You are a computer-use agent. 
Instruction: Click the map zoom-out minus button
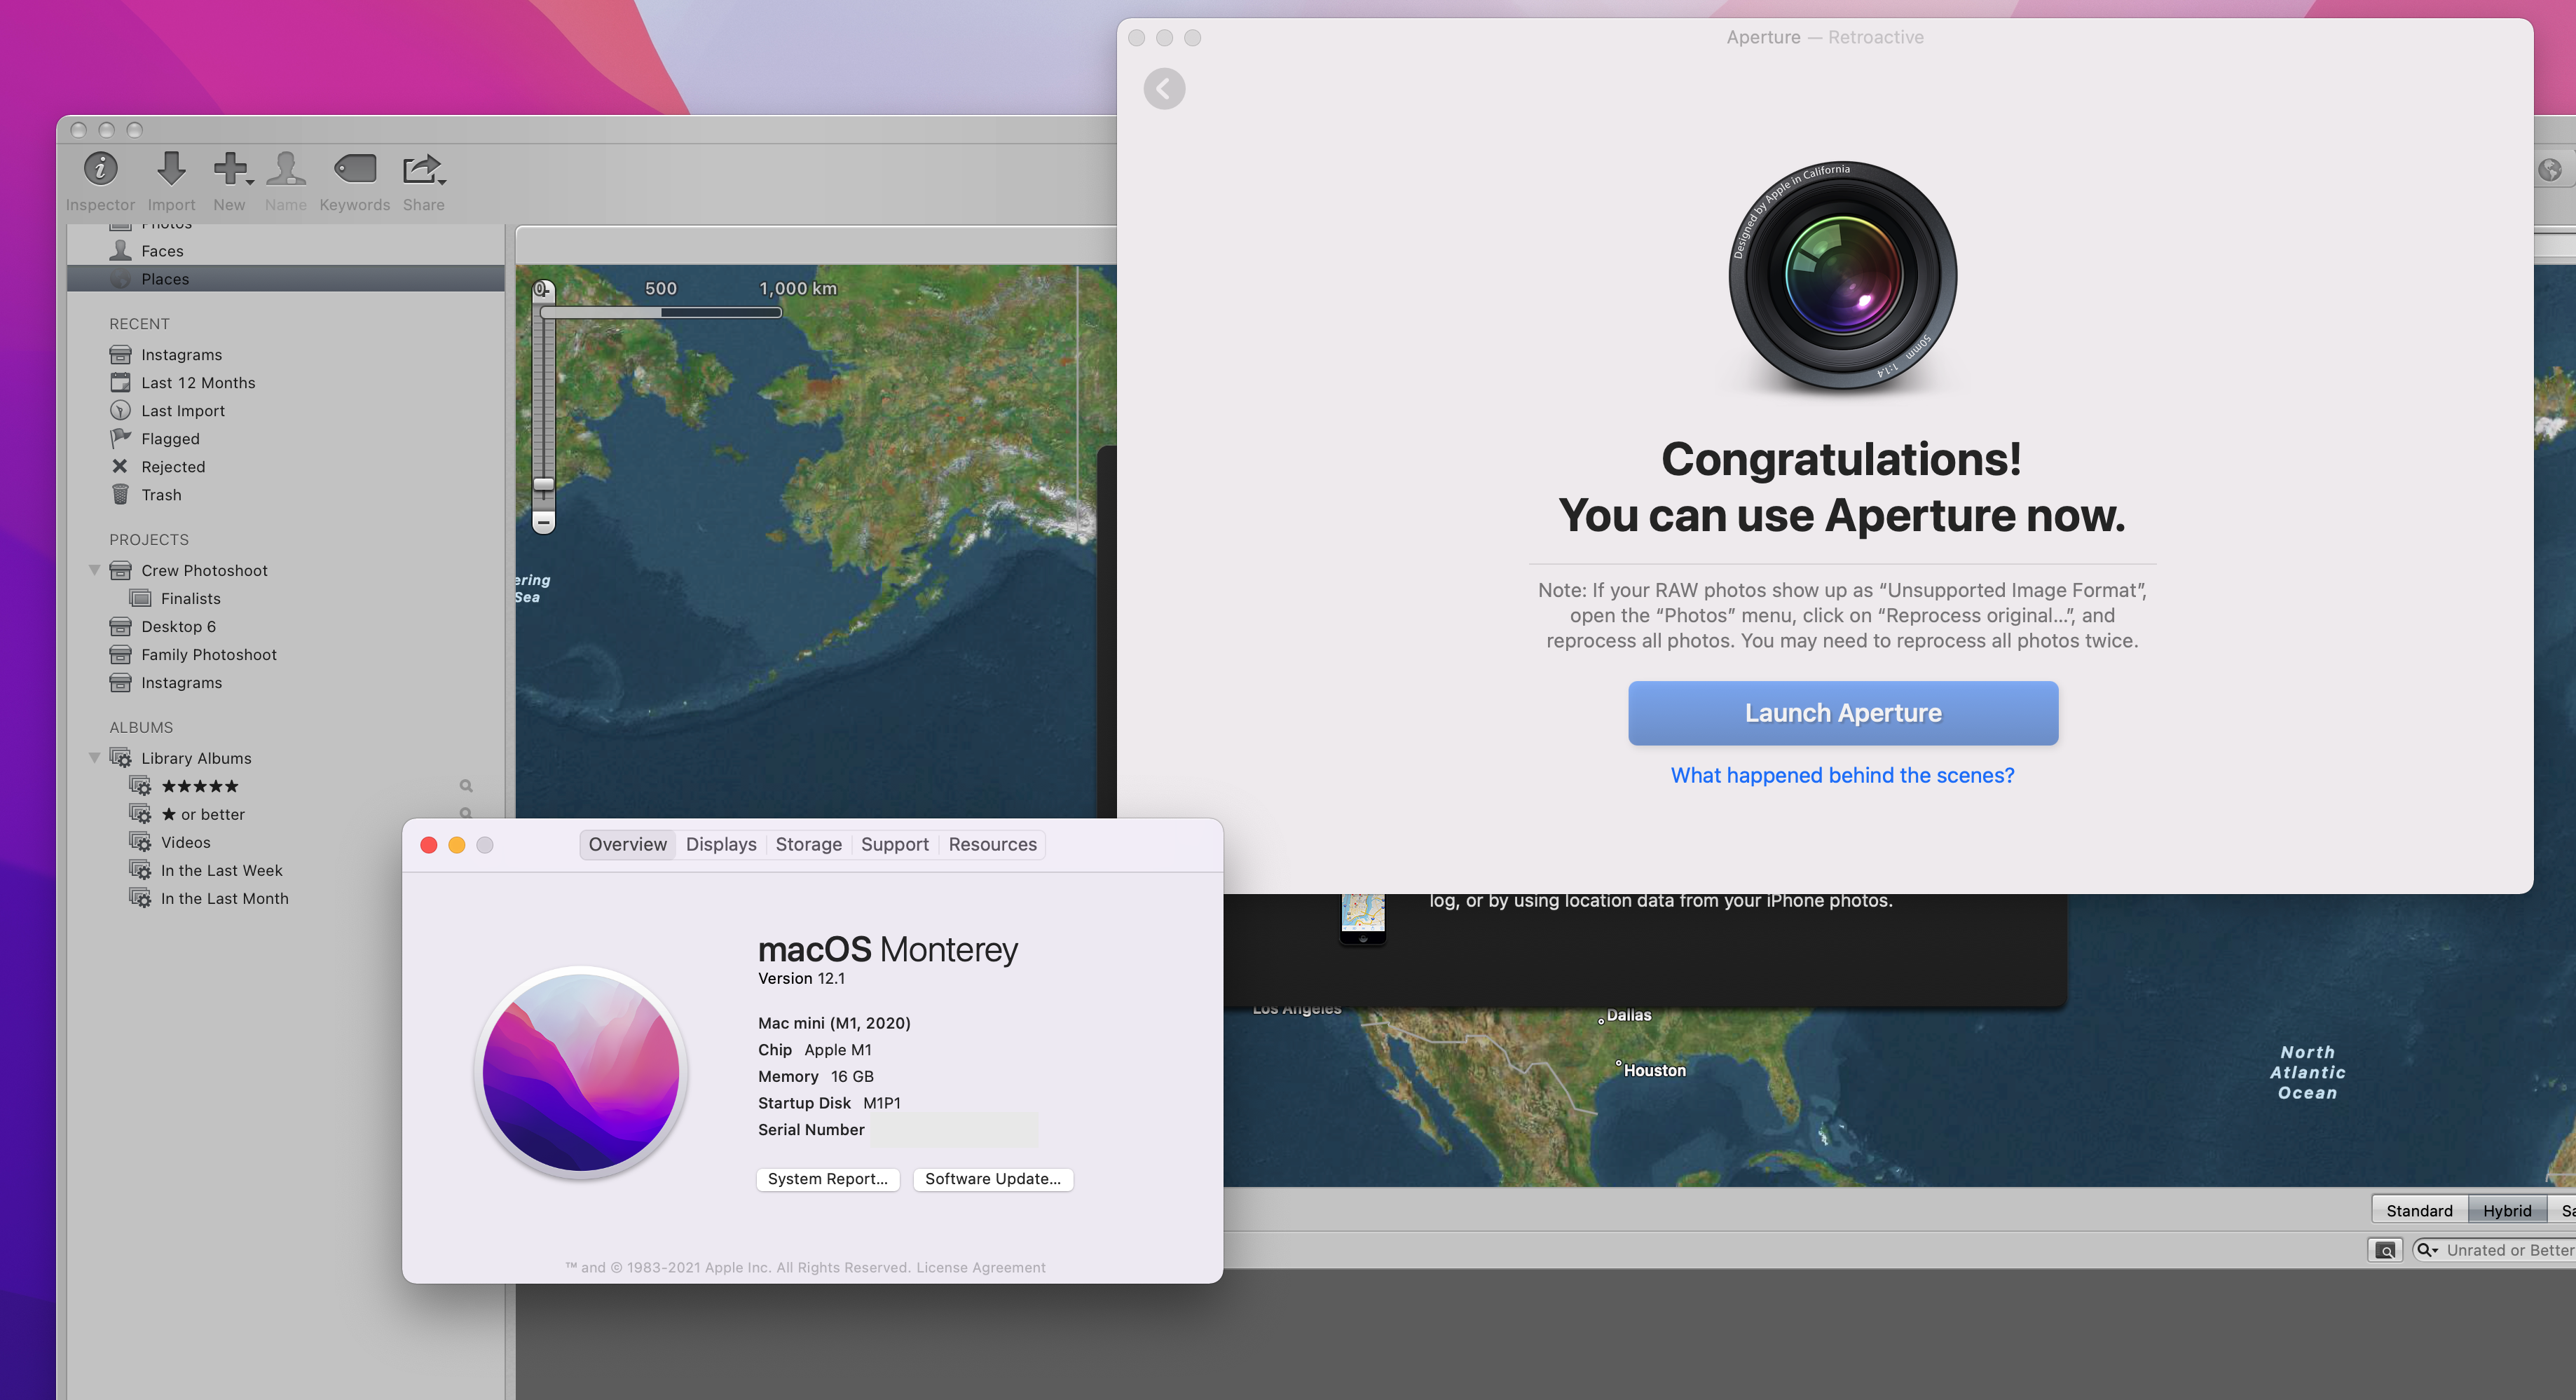click(x=543, y=522)
